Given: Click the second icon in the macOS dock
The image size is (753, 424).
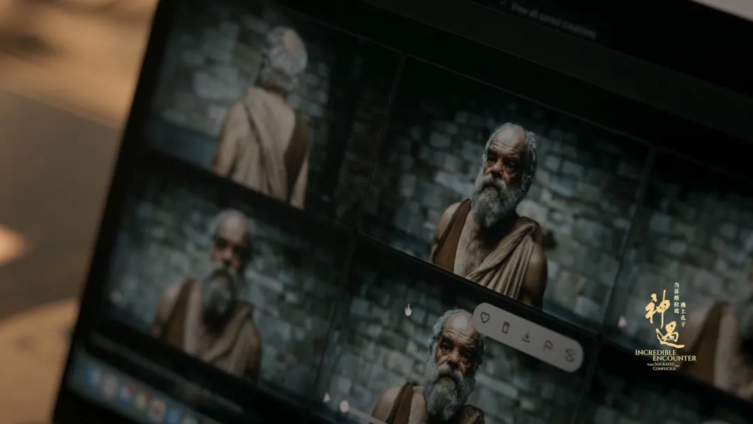Looking at the screenshot, I should tap(109, 385).
